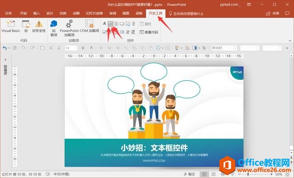This screenshot has height=178, width=294.
Task: Expand the Undo history dropdown arrow
Action: point(9,48)
